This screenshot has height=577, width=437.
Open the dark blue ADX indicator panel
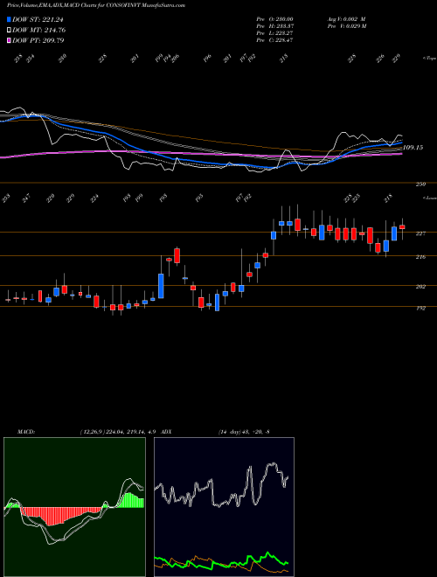(x=224, y=507)
